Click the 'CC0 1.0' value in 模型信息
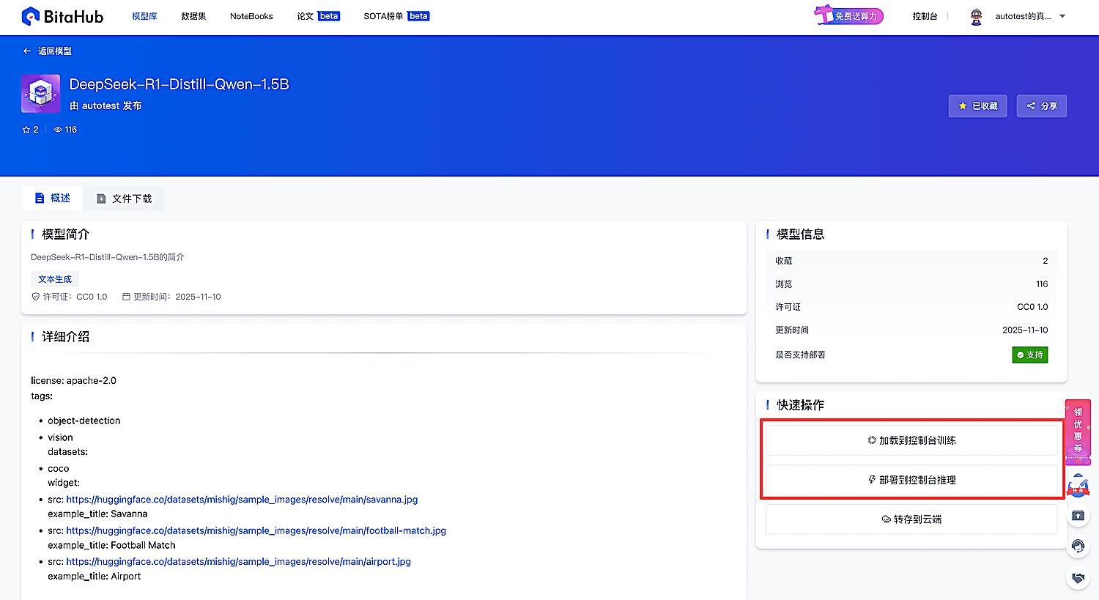This screenshot has height=600, width=1099. (1032, 307)
